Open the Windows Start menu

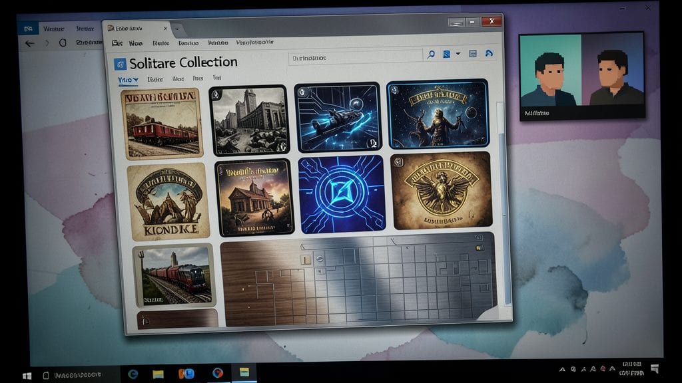[27, 375]
